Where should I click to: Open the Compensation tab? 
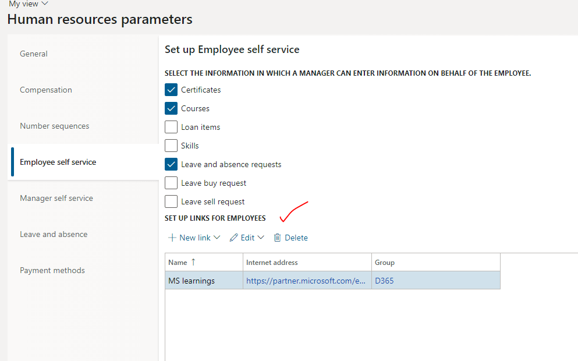tap(46, 90)
